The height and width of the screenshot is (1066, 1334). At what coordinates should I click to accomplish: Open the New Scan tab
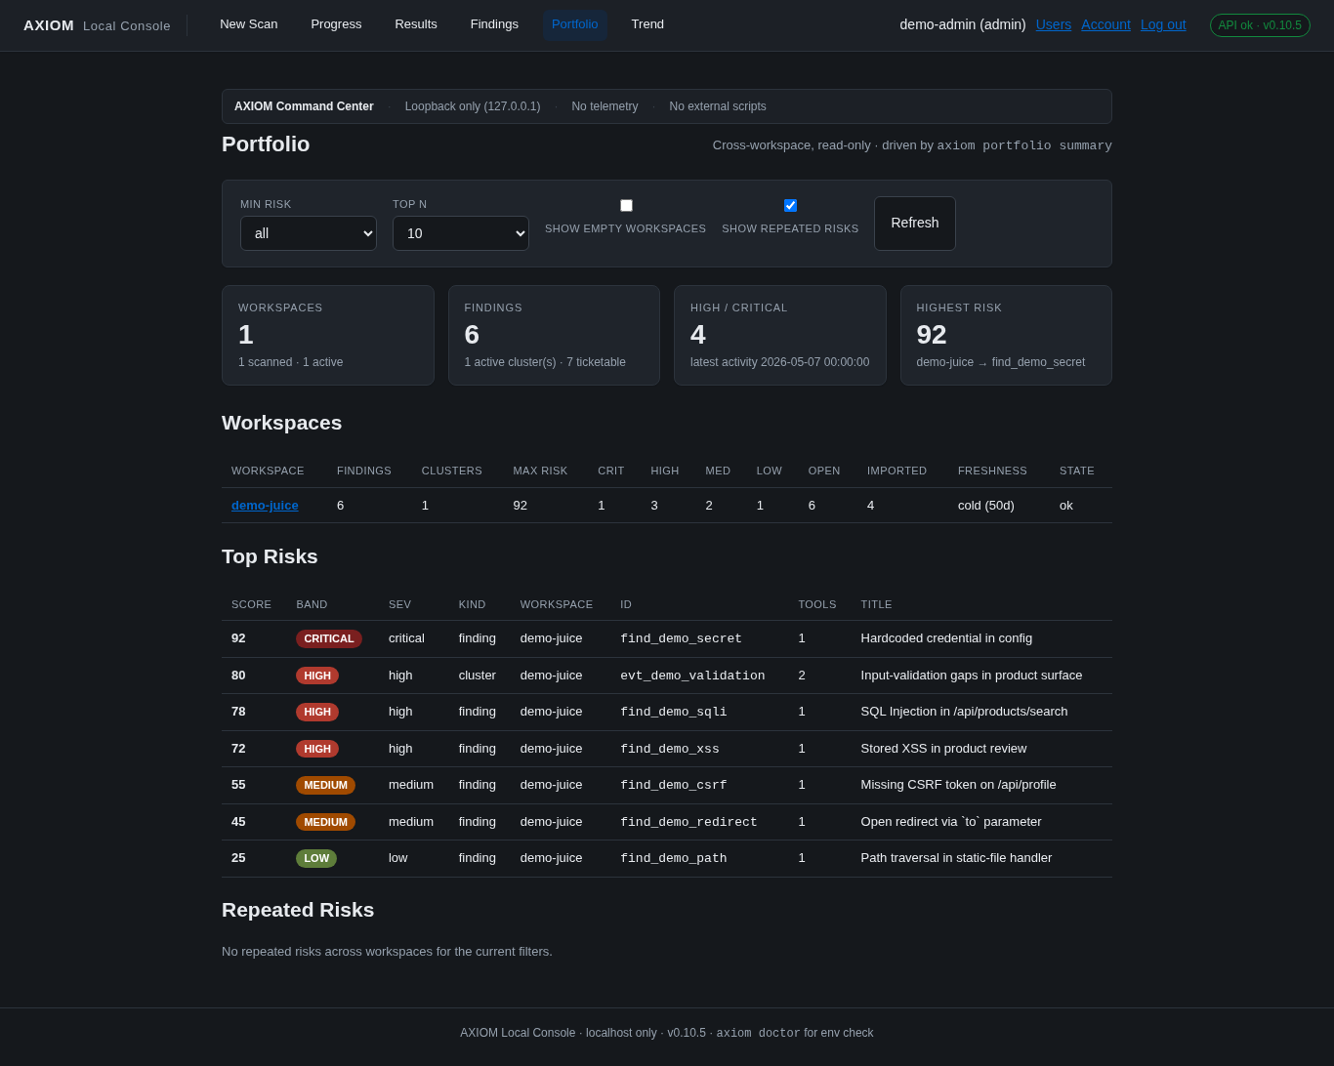coord(248,24)
